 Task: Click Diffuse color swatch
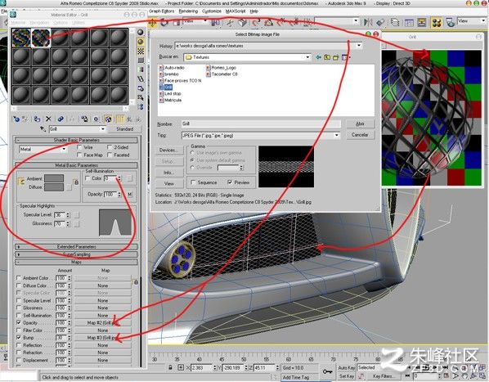click(54, 187)
